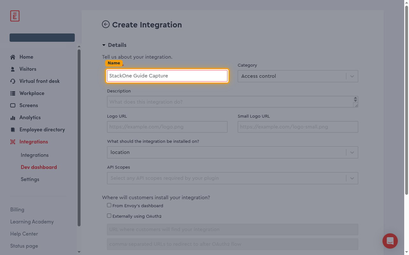
Task: Open integrations Settings sub-item
Action: [x=30, y=179]
